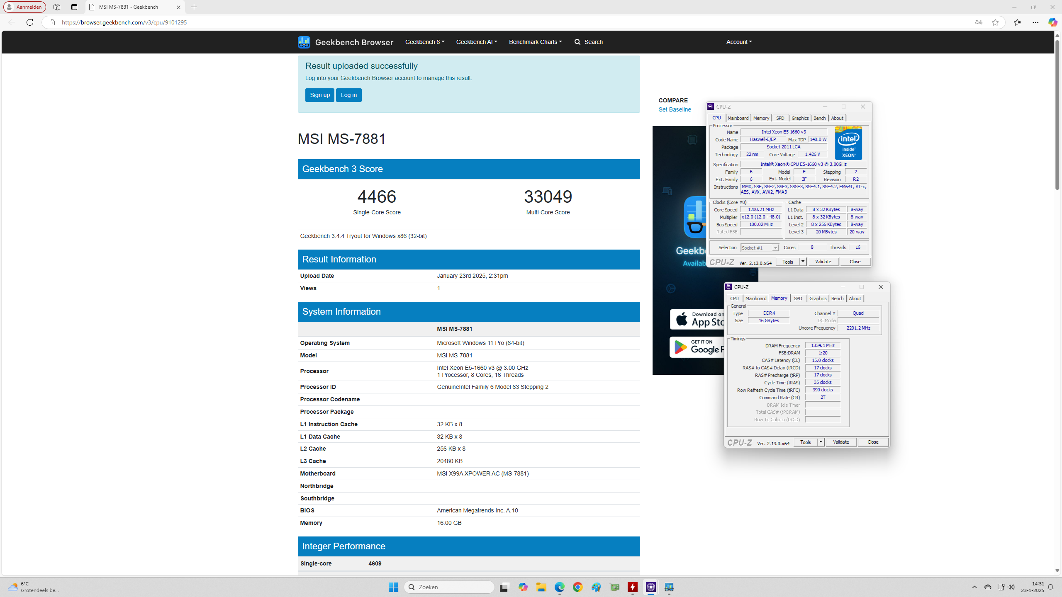This screenshot has height=597, width=1062.
Task: Close the MSI MS-7881 Geekbench tab
Action: click(178, 7)
